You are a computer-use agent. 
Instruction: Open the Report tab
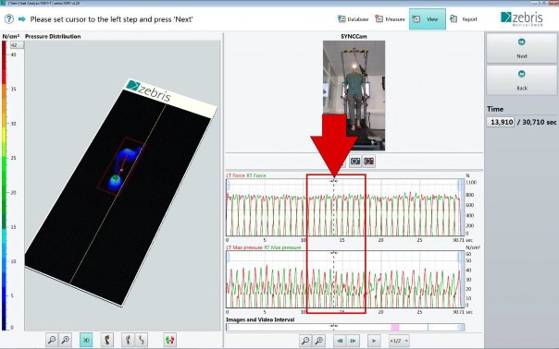(x=464, y=19)
